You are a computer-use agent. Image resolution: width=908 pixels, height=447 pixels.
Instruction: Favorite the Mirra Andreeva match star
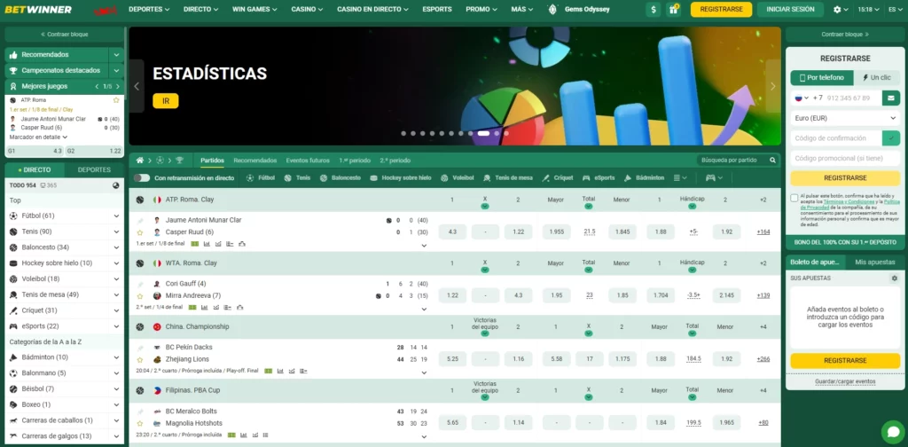coord(139,296)
